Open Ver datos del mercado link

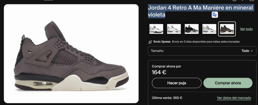(234, 98)
